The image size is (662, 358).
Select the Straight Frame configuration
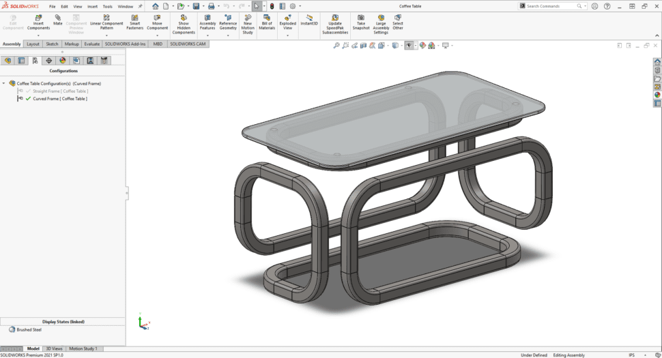coord(60,91)
